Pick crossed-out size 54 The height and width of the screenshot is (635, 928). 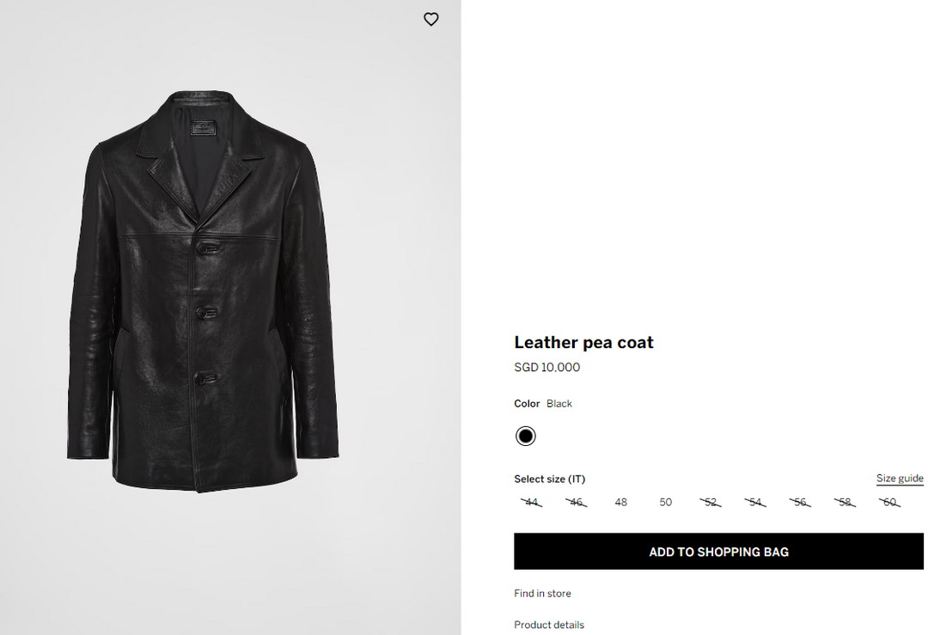pos(755,503)
